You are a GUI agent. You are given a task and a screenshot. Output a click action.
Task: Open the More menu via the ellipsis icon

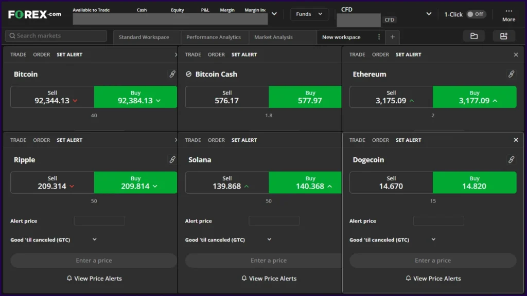(x=508, y=13)
